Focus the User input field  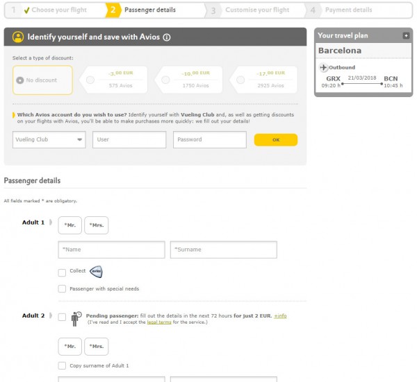pyautogui.click(x=129, y=139)
